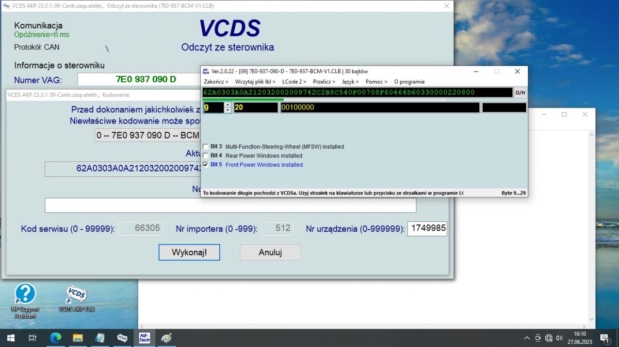Screen dimensions: 619x347
Task: Open the VCDS AKP 23.3 desktop shortcut
Action: [x=76, y=299]
